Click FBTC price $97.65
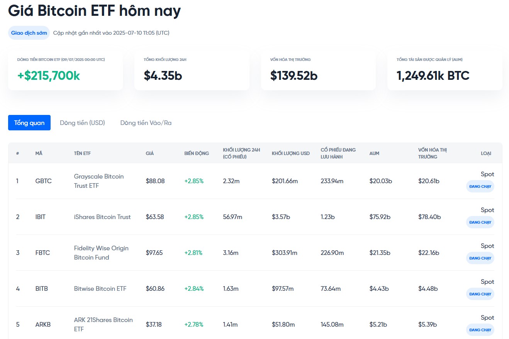This screenshot has width=509, height=339. pyautogui.click(x=154, y=253)
